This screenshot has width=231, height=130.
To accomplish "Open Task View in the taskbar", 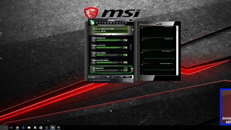I will click(11, 127).
